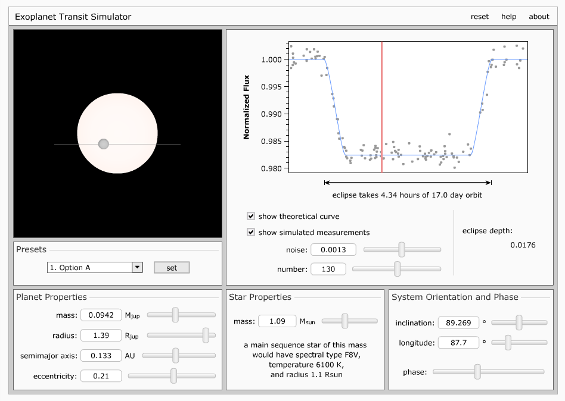Click the star mass slider handle
The width and height of the screenshot is (565, 401).
(x=344, y=321)
